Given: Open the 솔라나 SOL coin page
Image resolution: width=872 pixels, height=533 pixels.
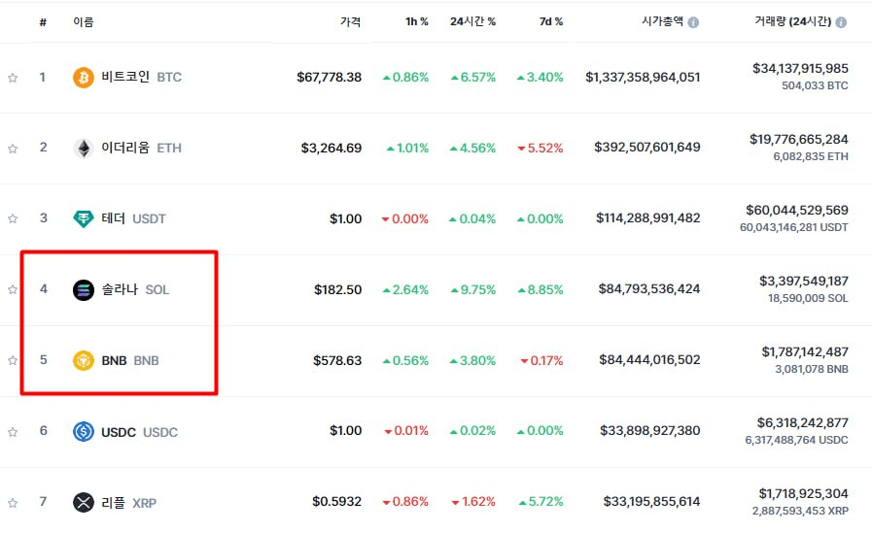Looking at the screenshot, I should [135, 289].
